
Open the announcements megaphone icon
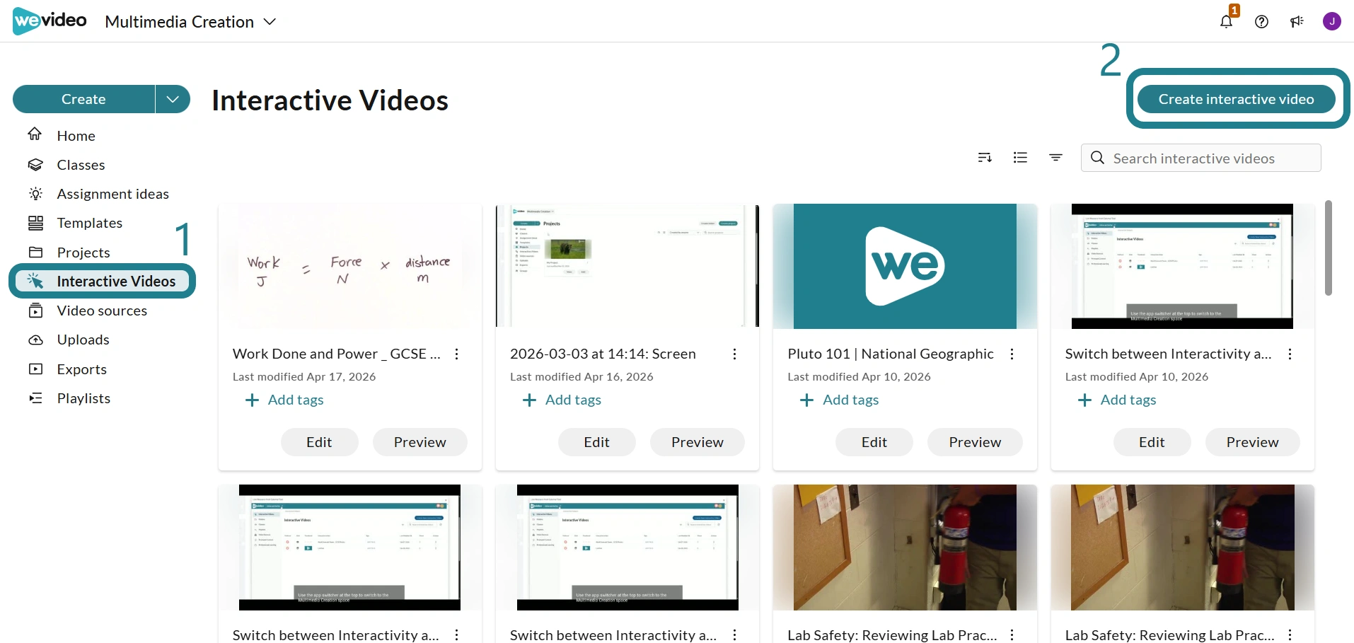pos(1297,21)
